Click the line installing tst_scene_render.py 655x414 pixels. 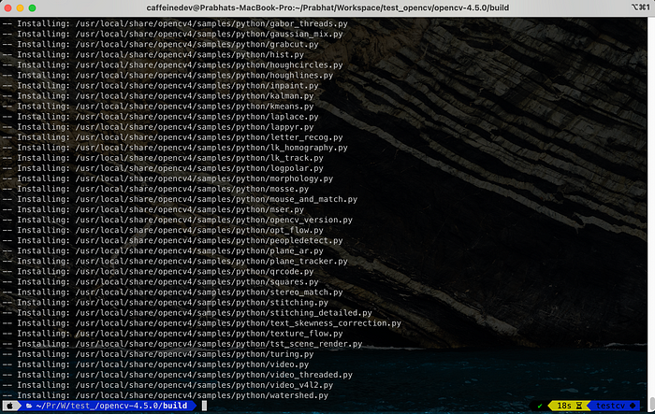(182, 344)
